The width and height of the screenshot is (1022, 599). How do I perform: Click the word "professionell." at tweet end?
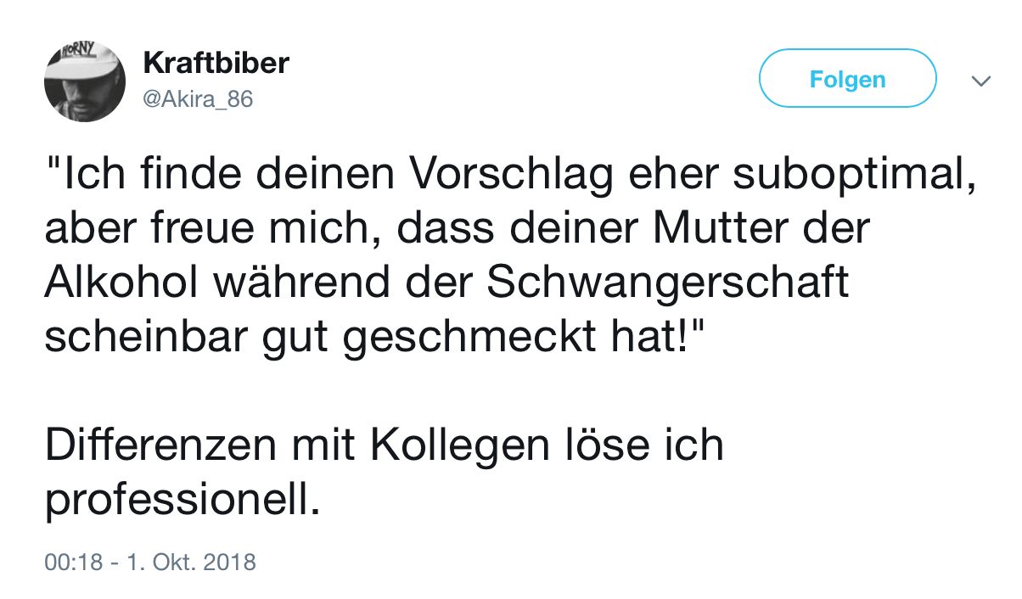pyautogui.click(x=182, y=501)
